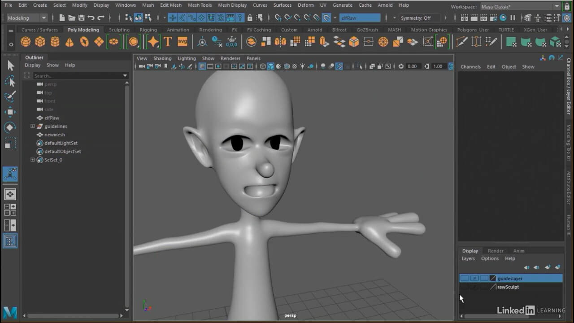The width and height of the screenshot is (574, 323).
Task: Create a polygon sphere from the shelf
Action: [26, 42]
